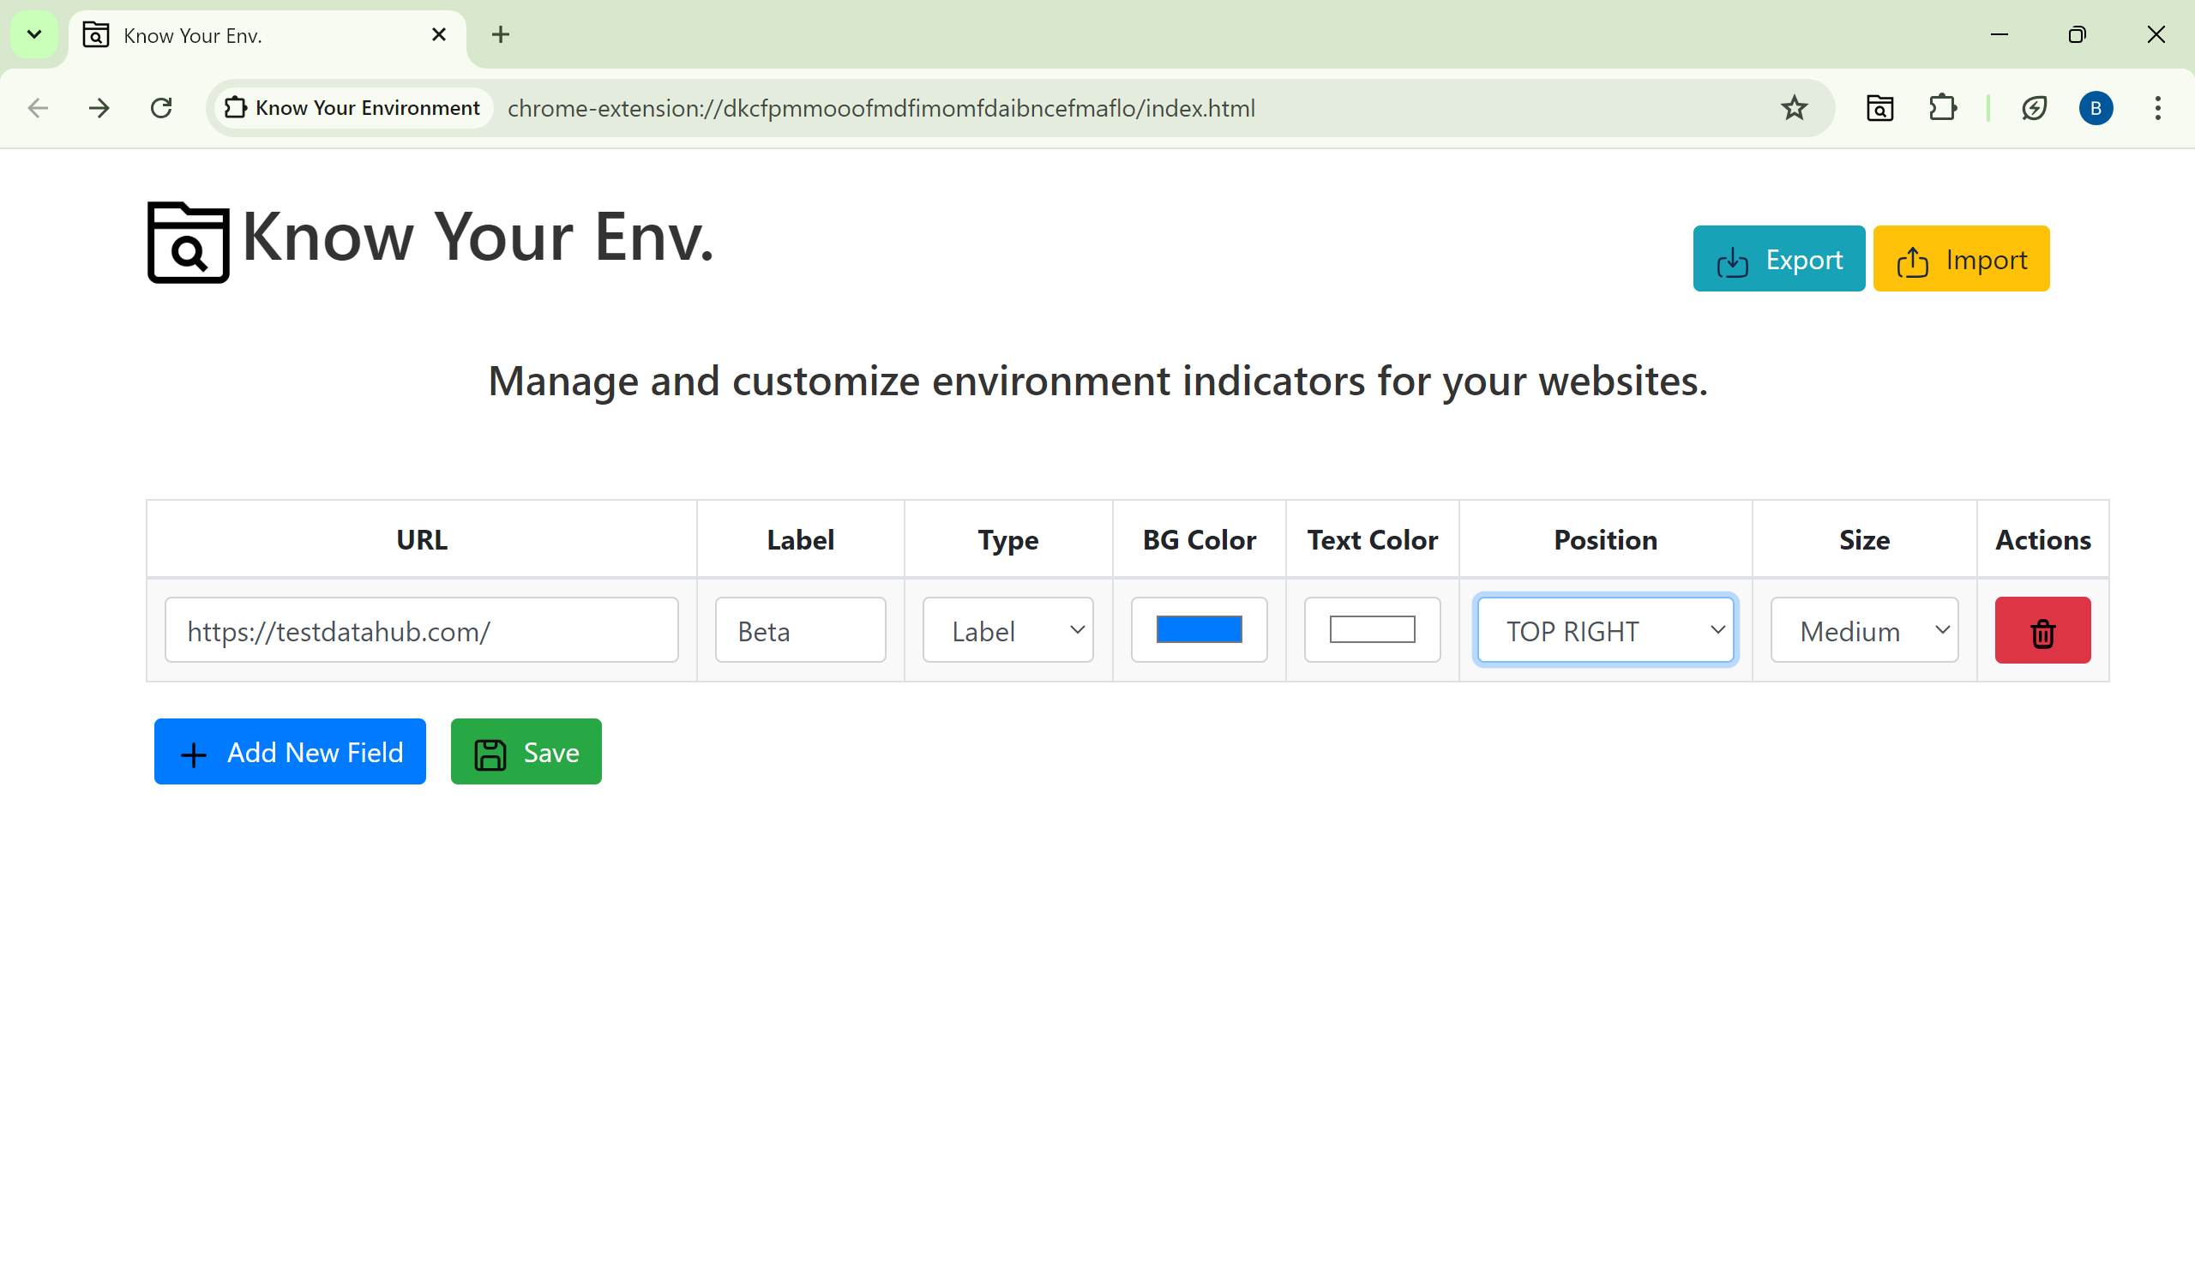Click the URL input field
This screenshot has width=2195, height=1286.
pyautogui.click(x=421, y=629)
